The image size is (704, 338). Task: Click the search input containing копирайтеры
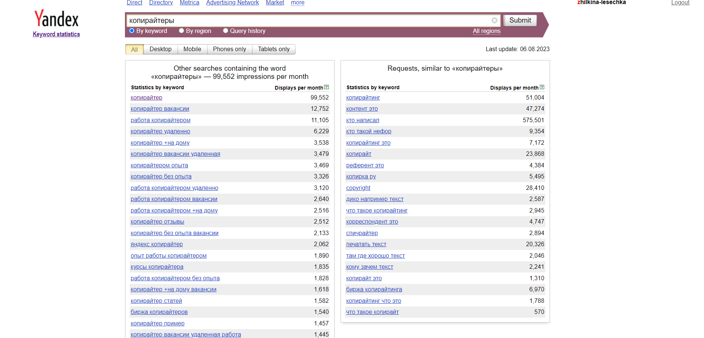tap(308, 21)
